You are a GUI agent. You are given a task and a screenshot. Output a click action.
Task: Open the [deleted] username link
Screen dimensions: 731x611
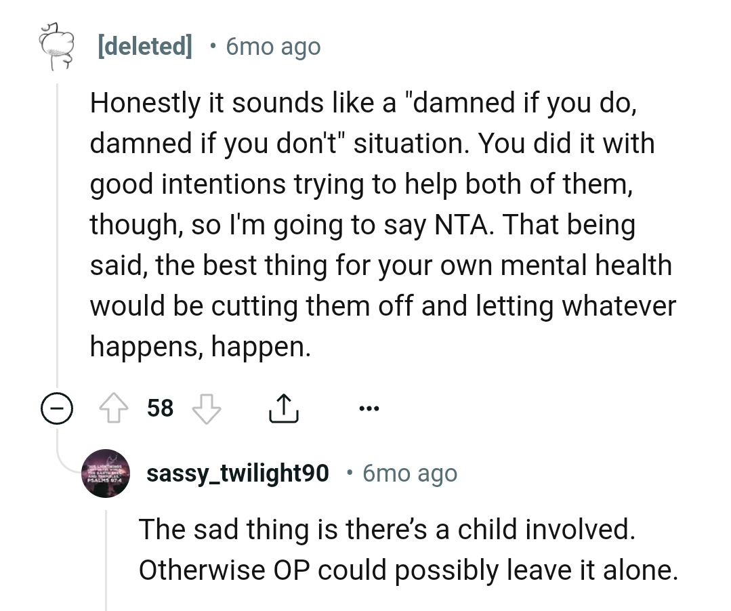point(144,47)
